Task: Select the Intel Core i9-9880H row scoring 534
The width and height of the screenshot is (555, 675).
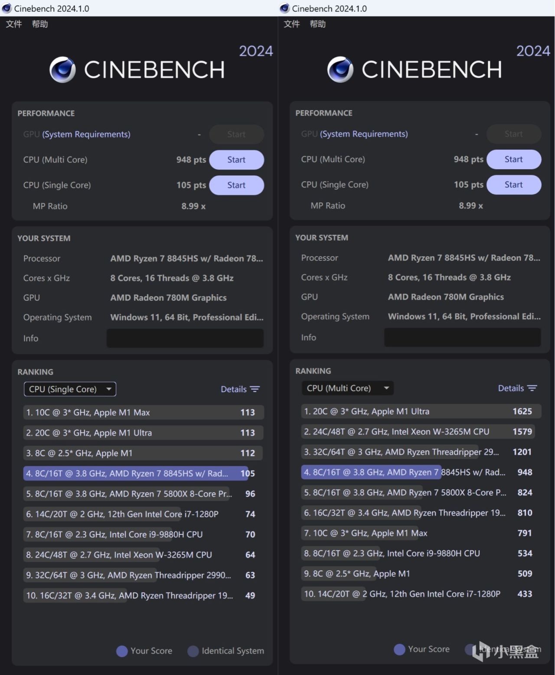Action: click(421, 553)
